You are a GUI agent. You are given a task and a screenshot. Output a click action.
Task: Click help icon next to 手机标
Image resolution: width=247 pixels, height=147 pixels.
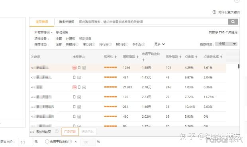(143, 44)
